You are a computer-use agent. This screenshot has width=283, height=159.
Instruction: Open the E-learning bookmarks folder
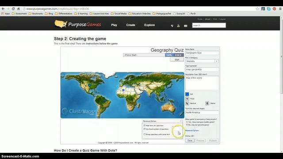click(x=81, y=14)
